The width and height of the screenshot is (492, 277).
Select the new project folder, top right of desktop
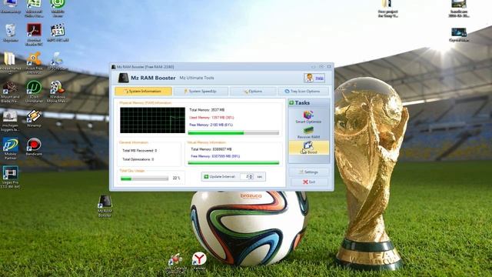[387, 8]
